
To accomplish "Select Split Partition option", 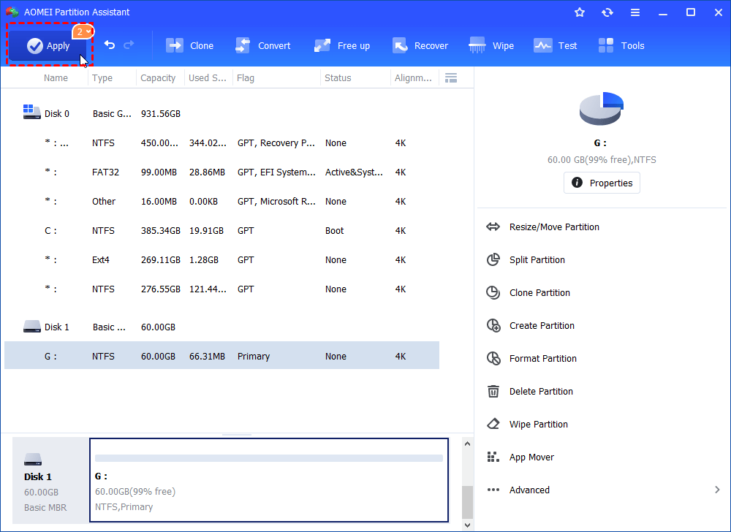I will tap(537, 260).
